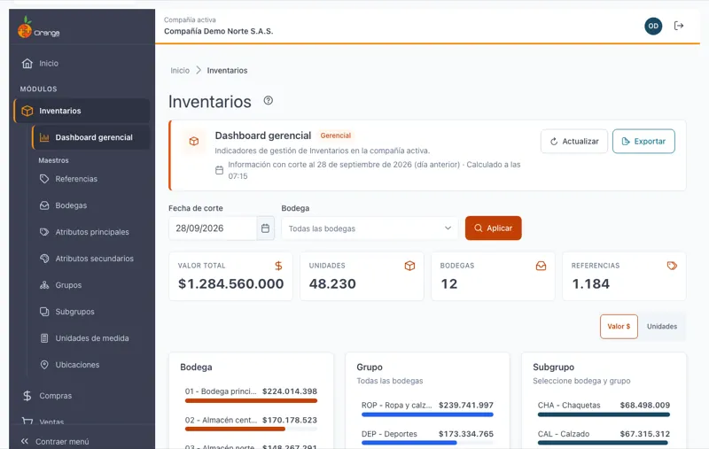The image size is (709, 449).
Task: Click the calendar icon beside corte information
Action: click(219, 170)
